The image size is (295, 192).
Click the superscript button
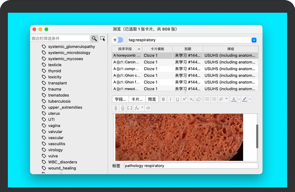[x=185, y=99]
